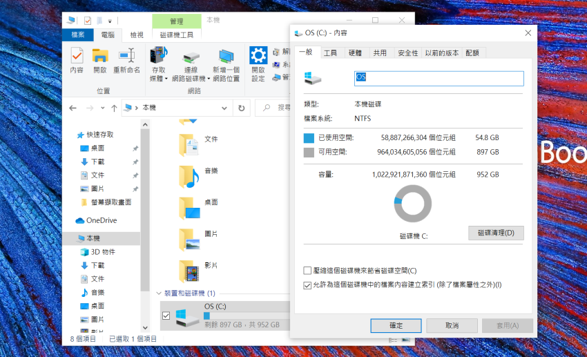Screen dimensions: 587x357
Task: Open 影片 folder in main pane
Action: coord(199,271)
